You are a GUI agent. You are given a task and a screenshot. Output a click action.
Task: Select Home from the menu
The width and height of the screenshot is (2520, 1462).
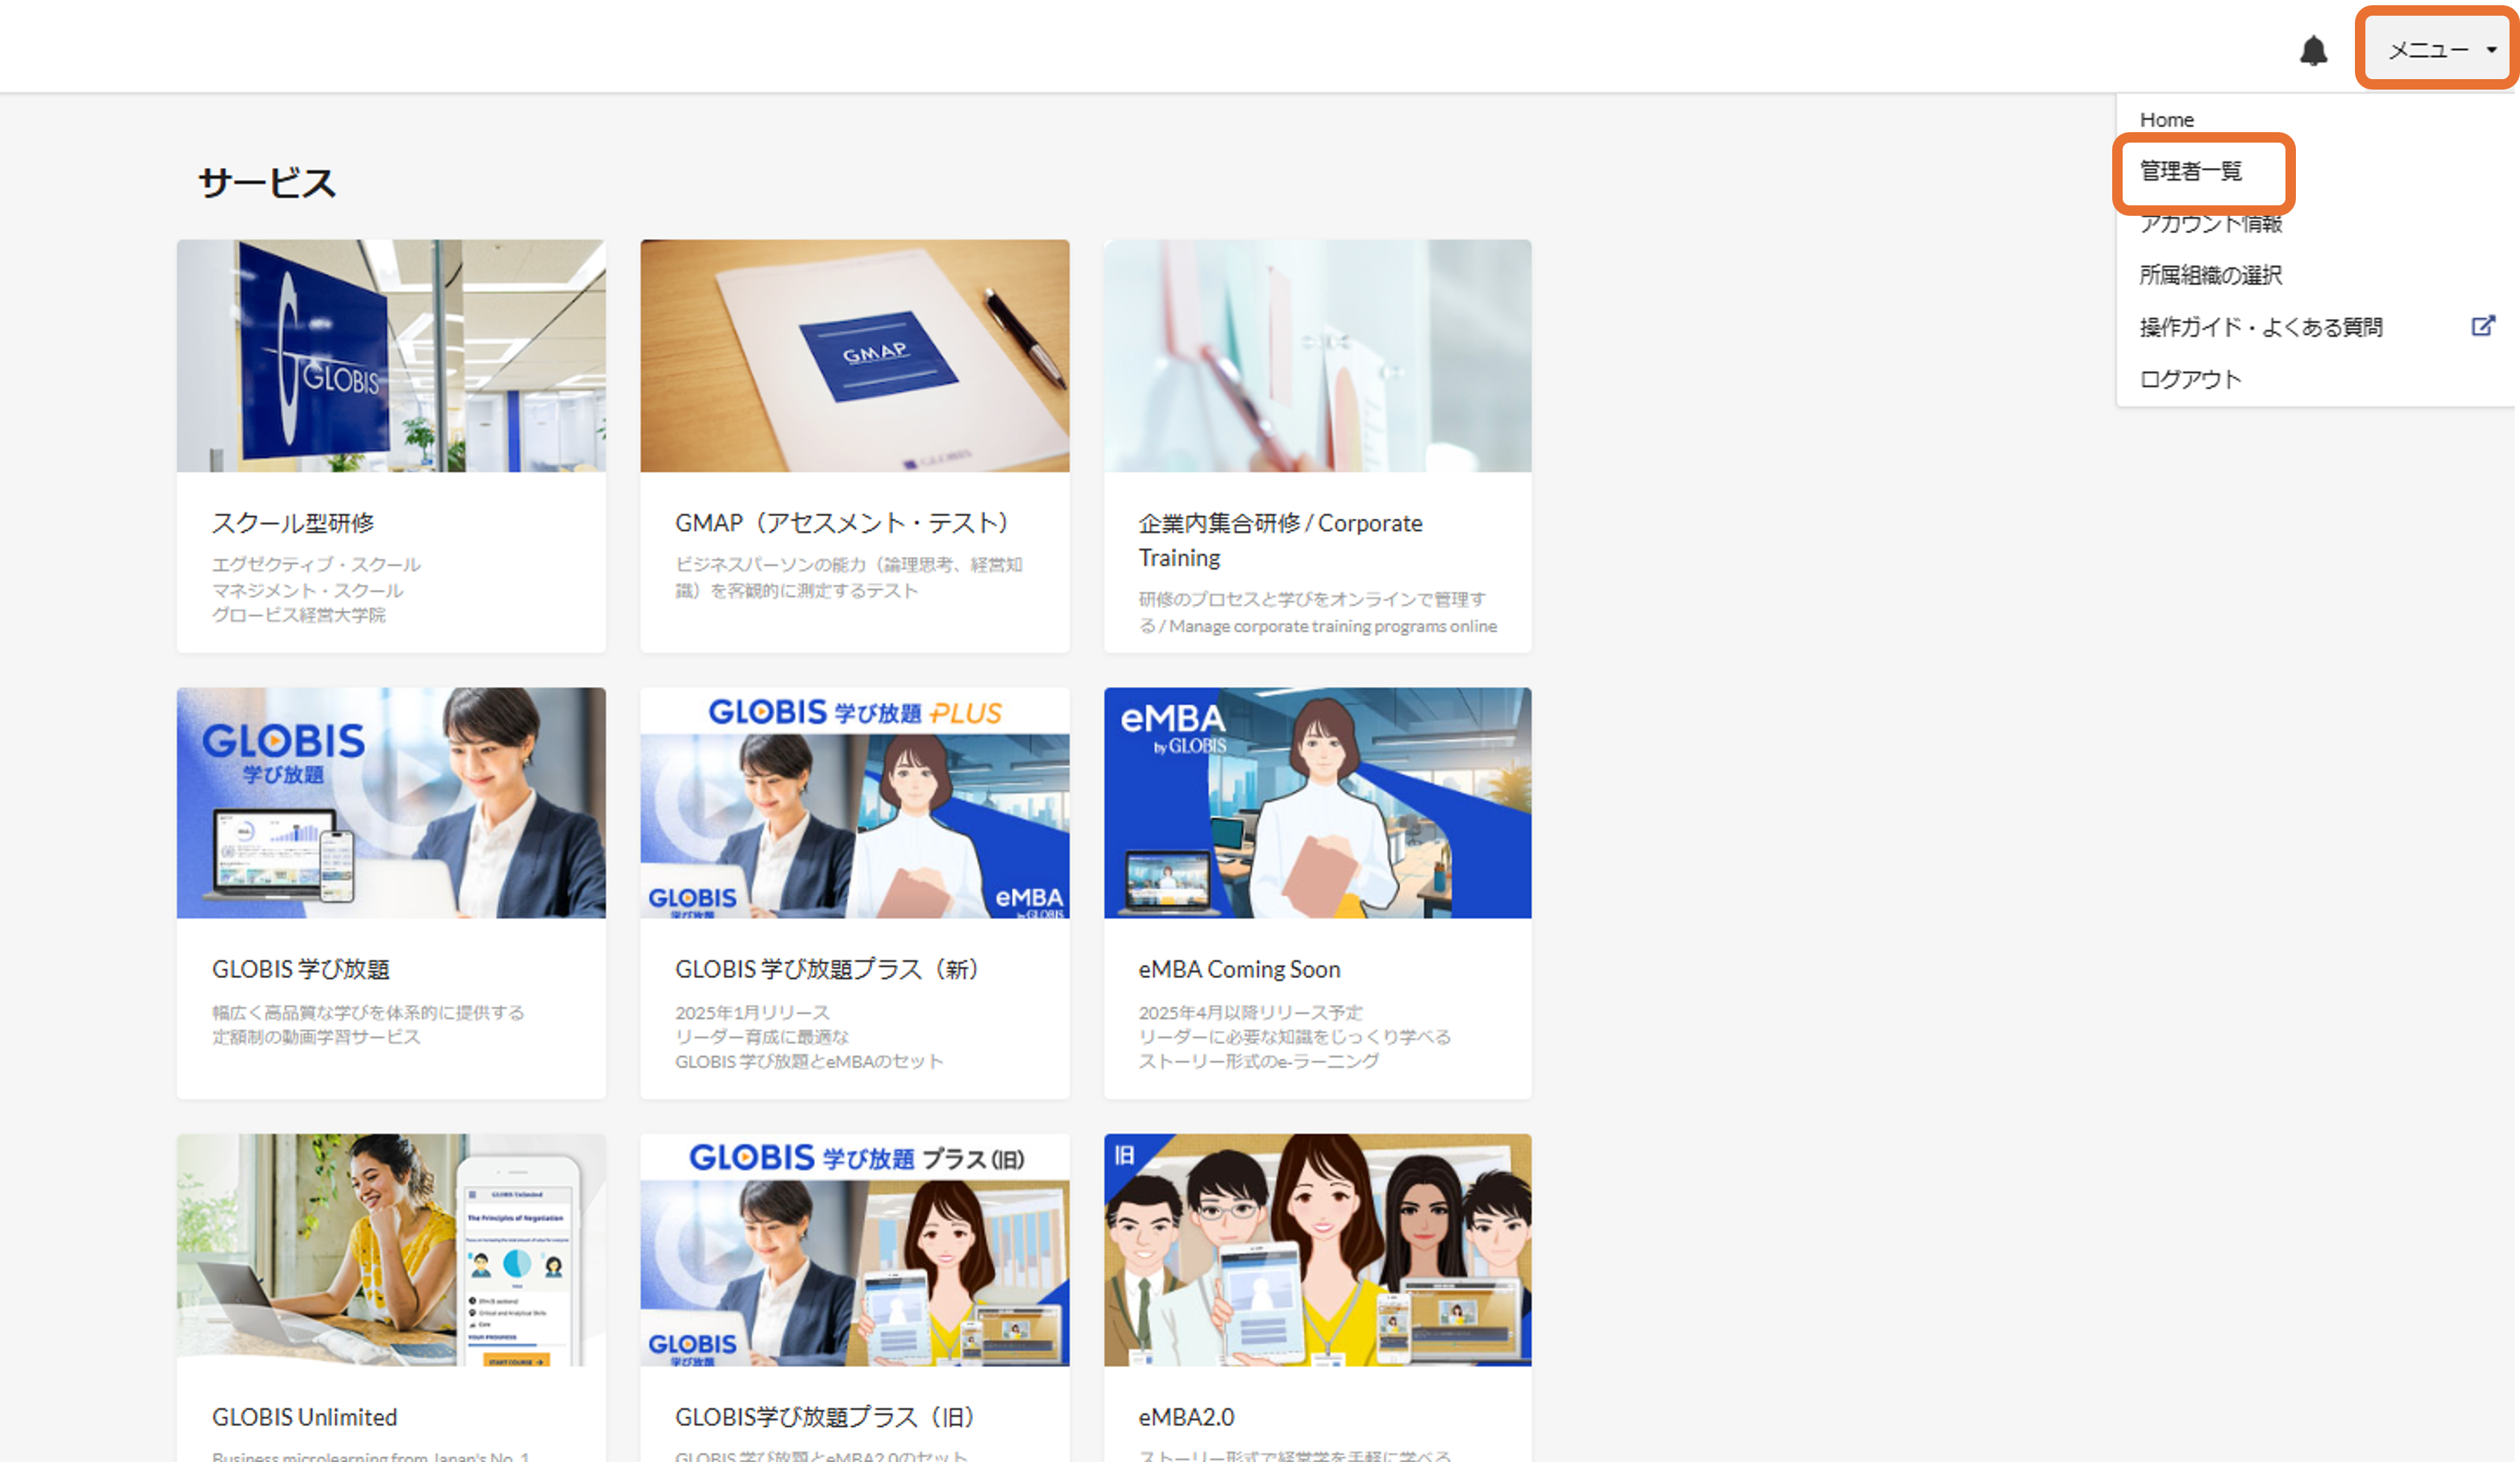point(2166,120)
